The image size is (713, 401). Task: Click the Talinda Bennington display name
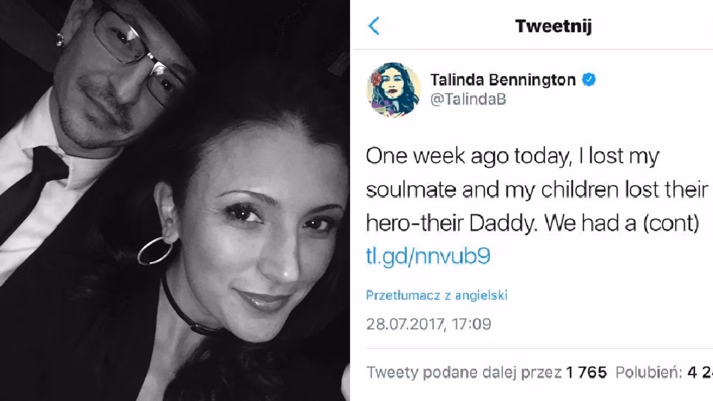[x=503, y=80]
